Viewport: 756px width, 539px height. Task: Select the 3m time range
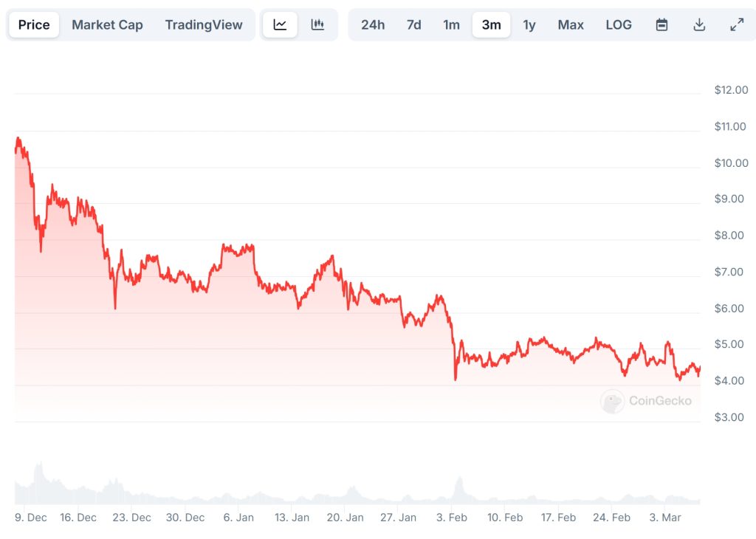[x=492, y=24]
